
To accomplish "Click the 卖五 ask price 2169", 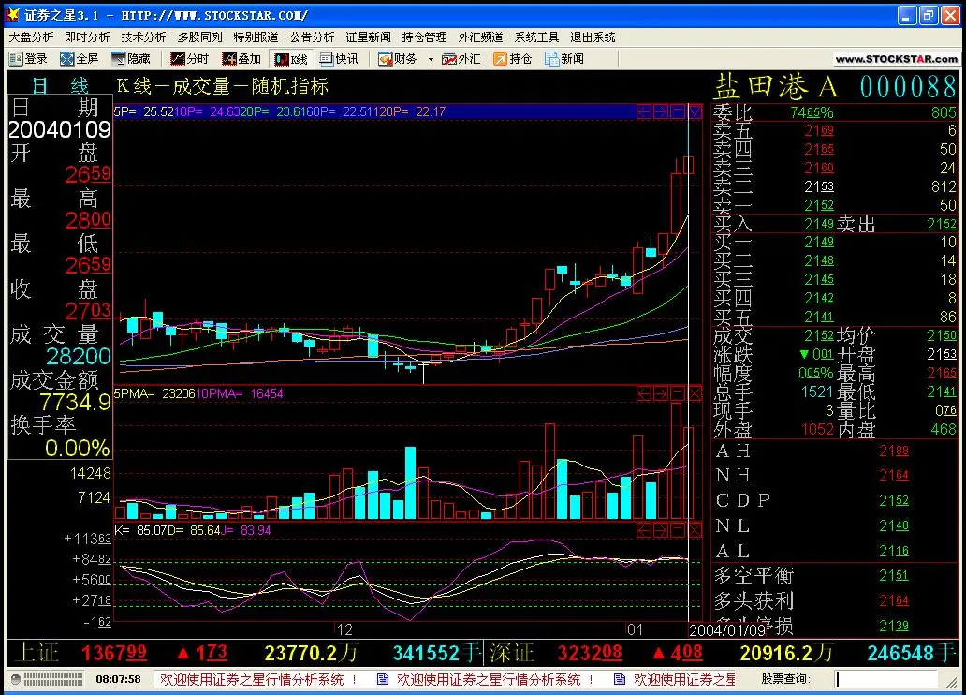I will (x=819, y=131).
